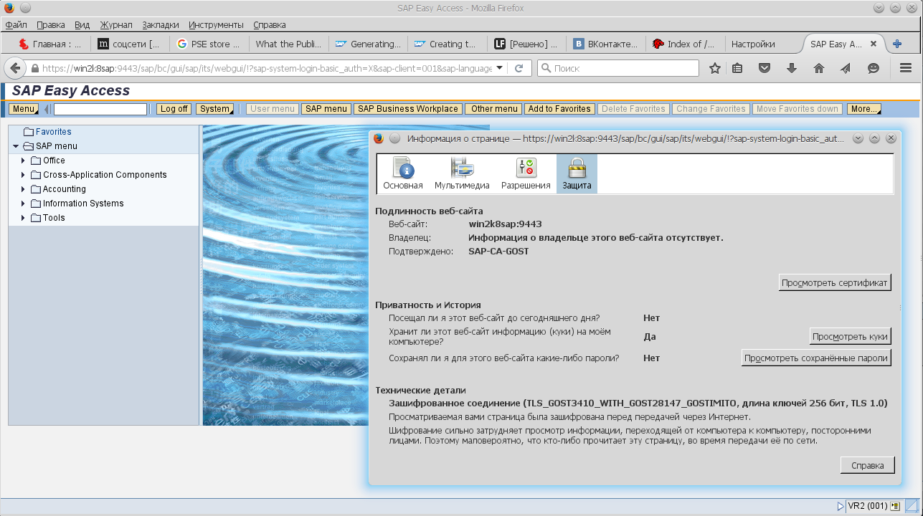Switch to the Index of tab
The height and width of the screenshot is (516, 923).
tap(684, 44)
